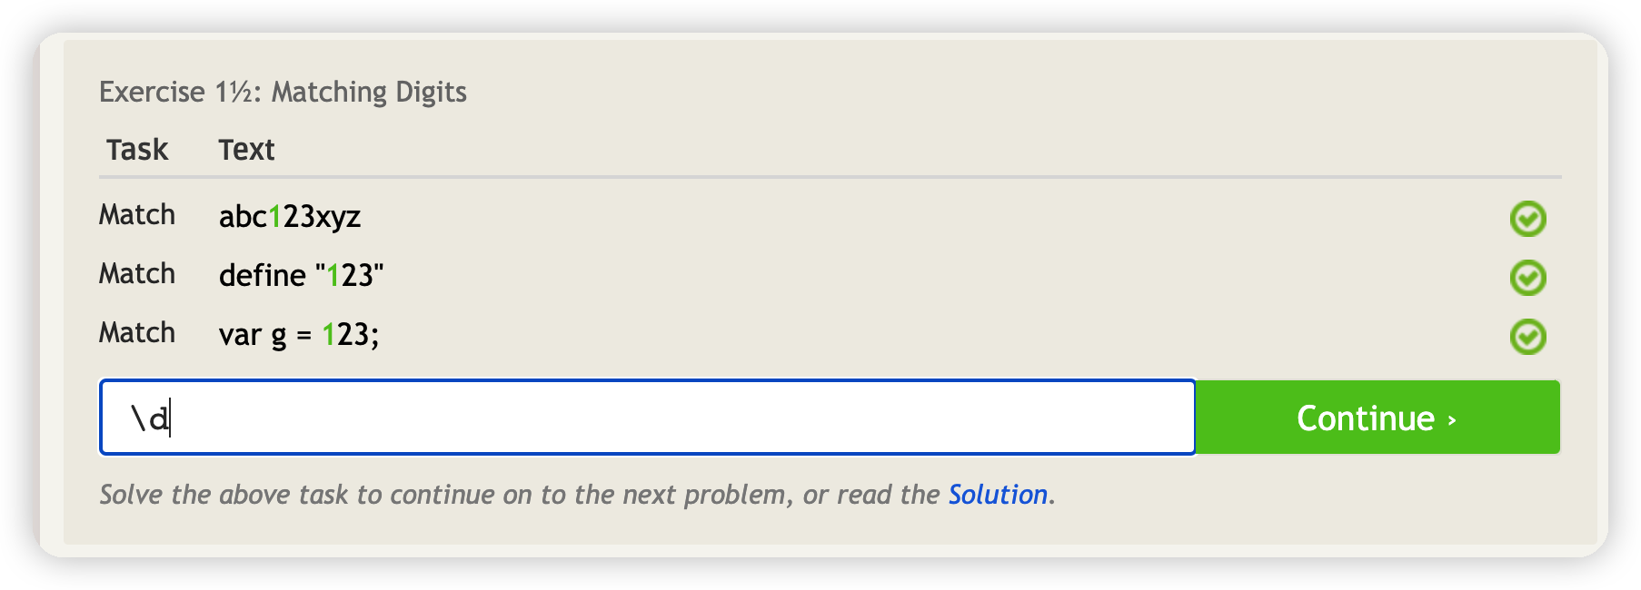Screen dimensions: 1641x590
Task: Click the arrow chevron on Continue button
Action: 1452,419
